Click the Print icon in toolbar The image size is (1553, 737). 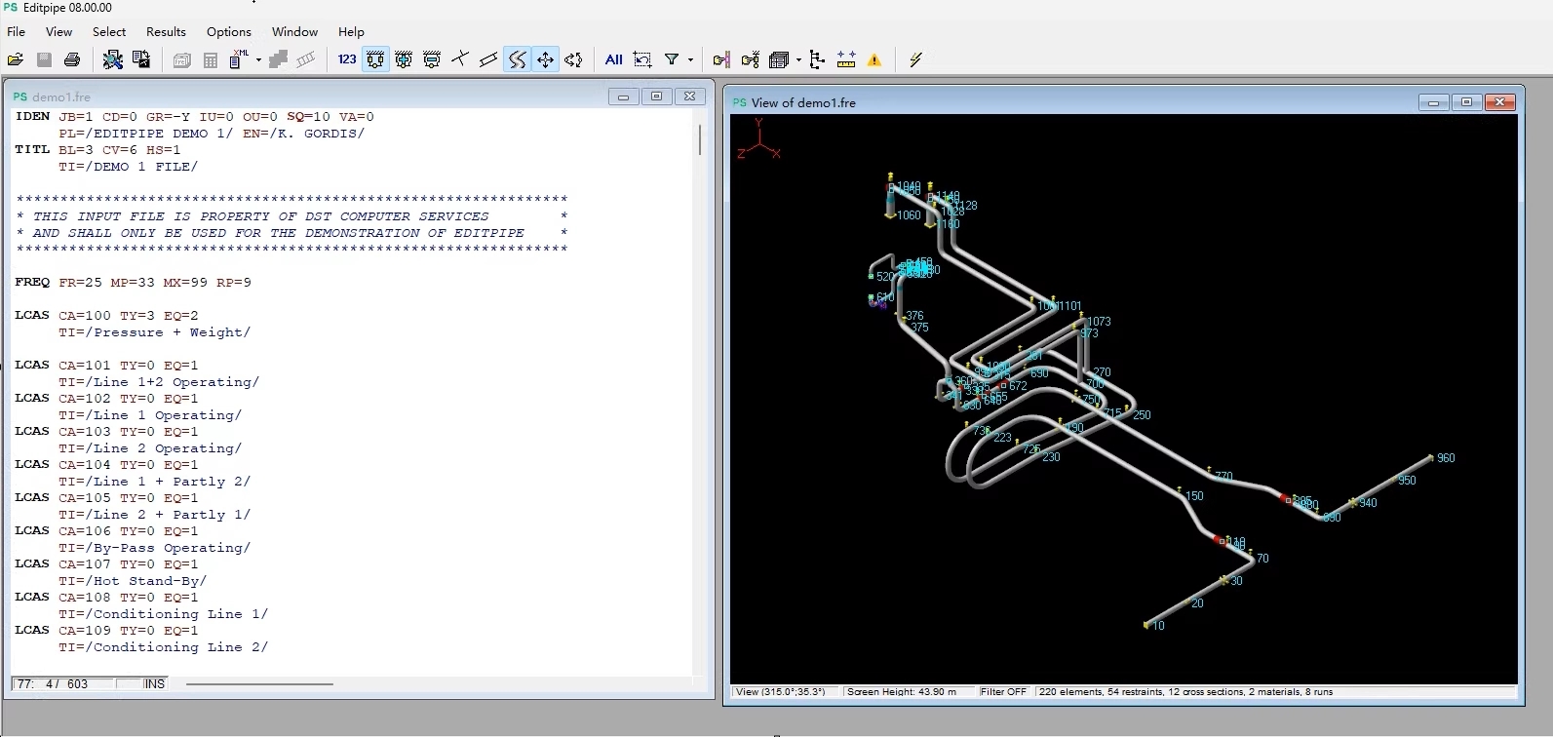click(72, 59)
